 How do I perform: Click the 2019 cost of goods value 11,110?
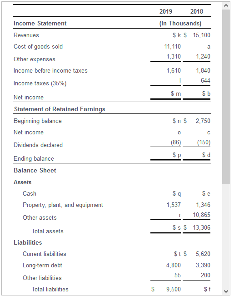tap(173, 47)
